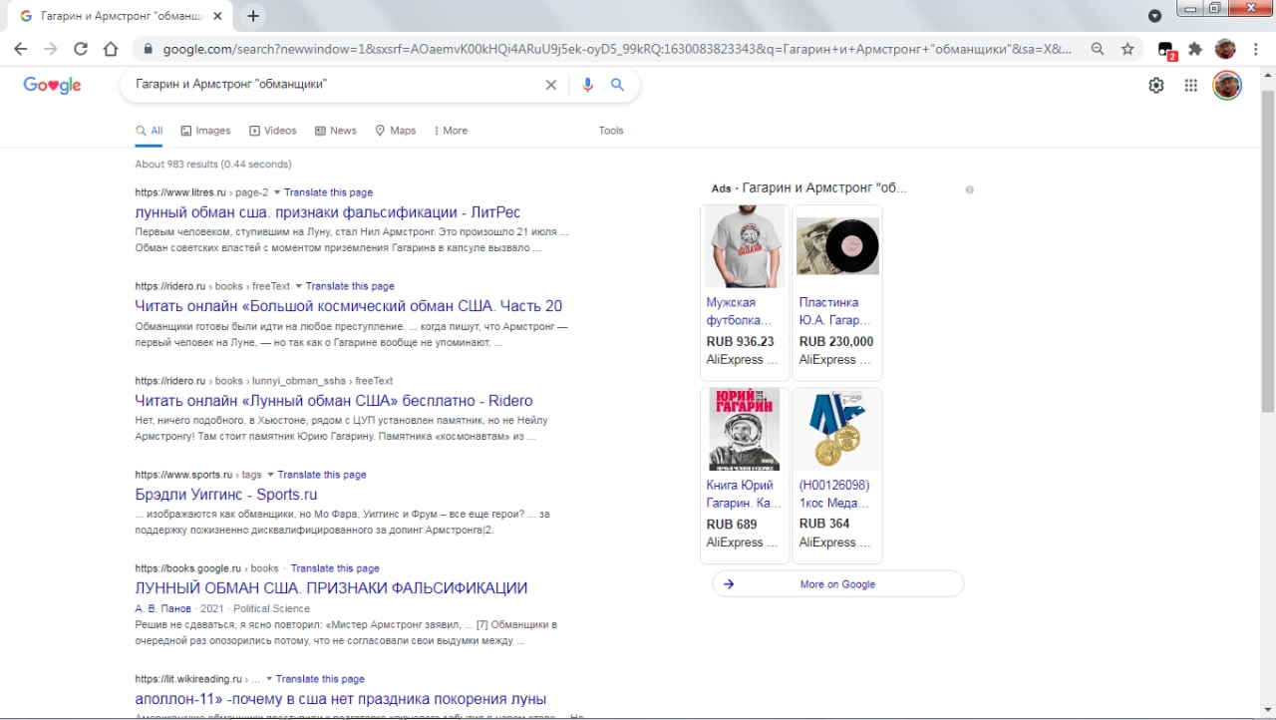Viewport: 1276px width, 720px height.
Task: Click the browser forward arrow
Action: pos(51,49)
